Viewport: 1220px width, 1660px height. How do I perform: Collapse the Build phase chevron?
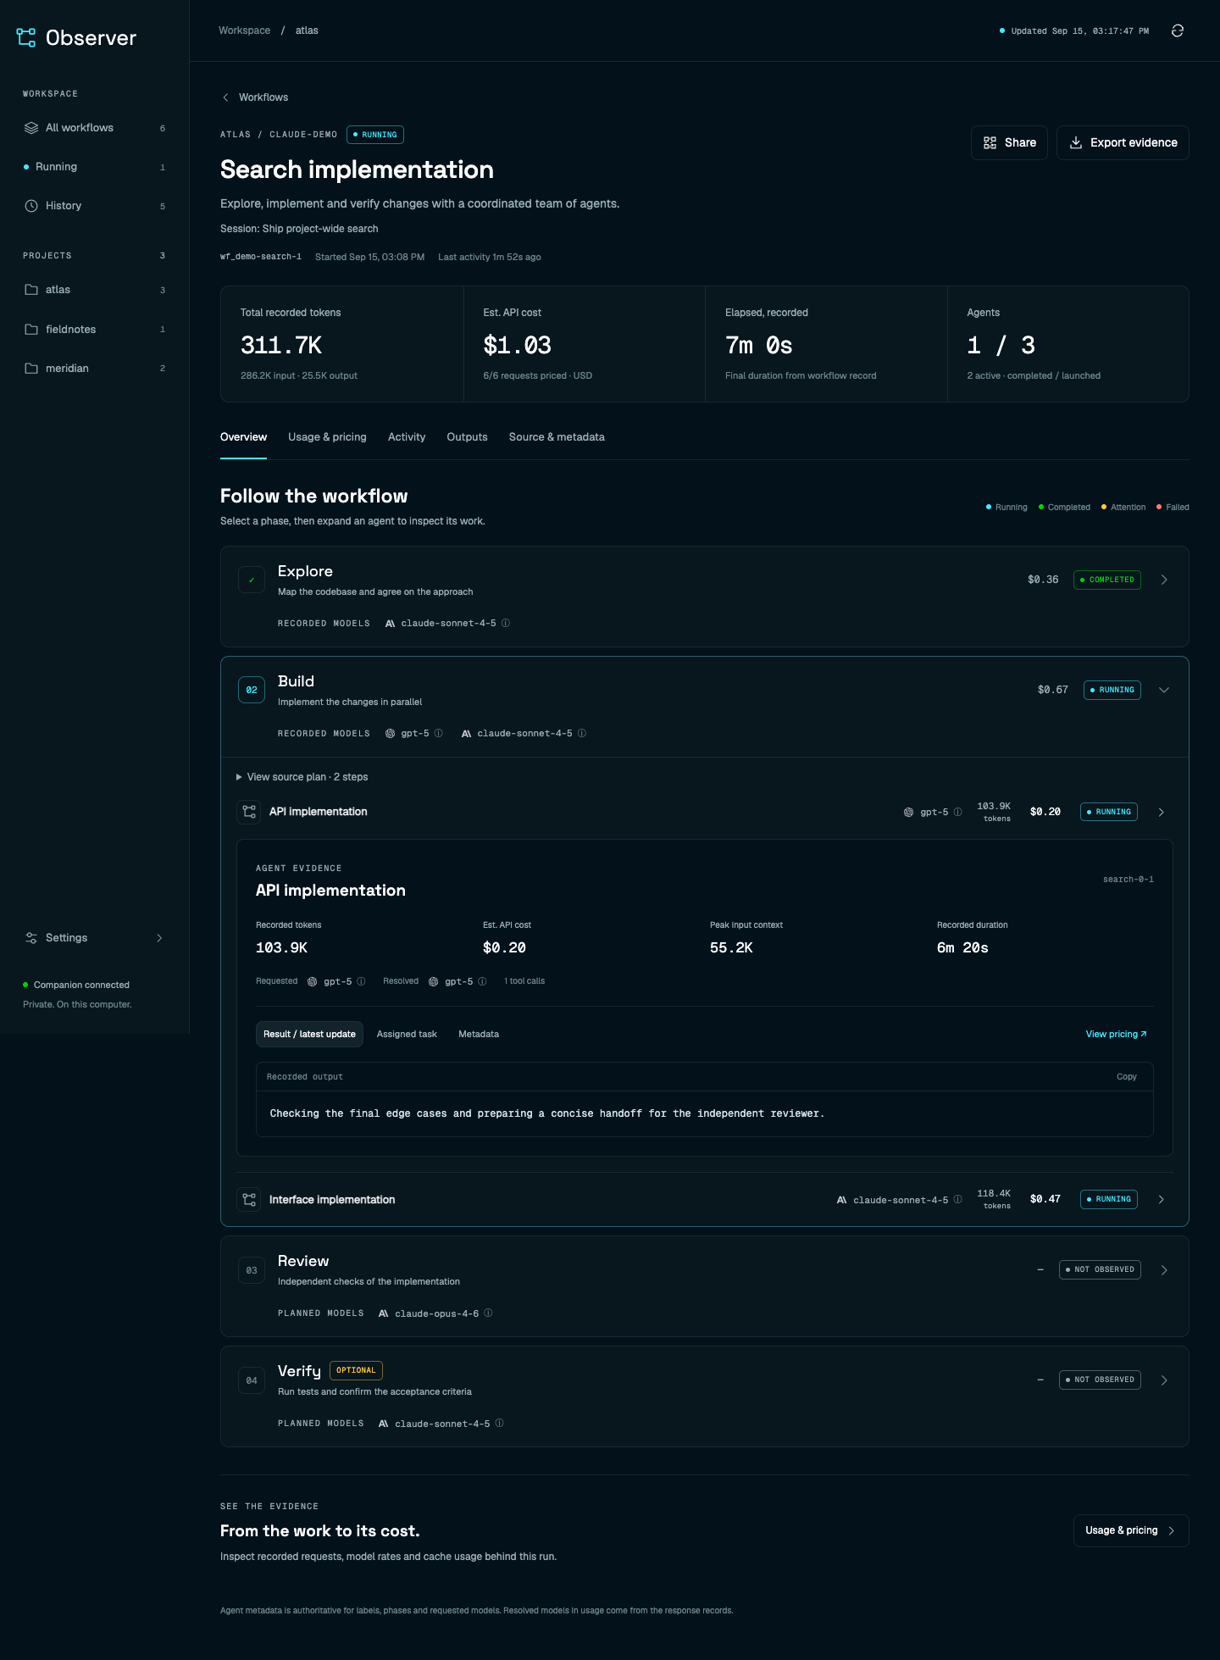tap(1164, 690)
